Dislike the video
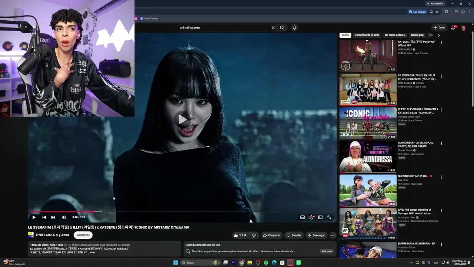This screenshot has width=474, height=267. (254, 235)
